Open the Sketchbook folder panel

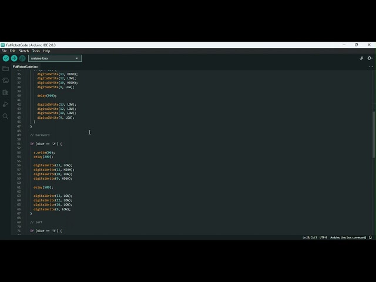[x=6, y=69]
